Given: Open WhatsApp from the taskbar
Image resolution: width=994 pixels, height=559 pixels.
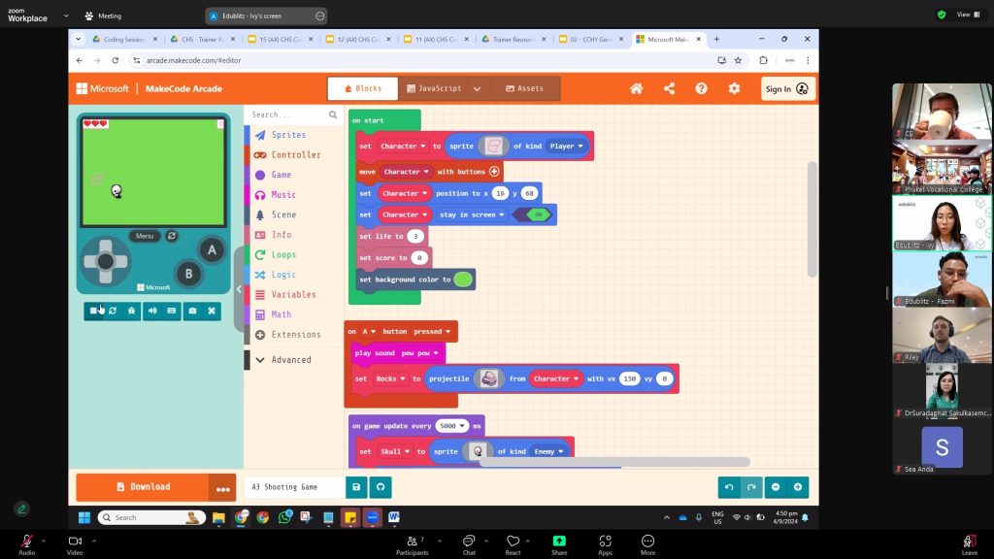Looking at the screenshot, I should pyautogui.click(x=285, y=517).
